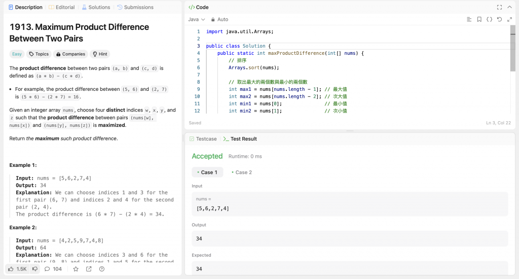519x279 pixels.
Task: Click the question mark feedback icon
Action: pos(102,269)
